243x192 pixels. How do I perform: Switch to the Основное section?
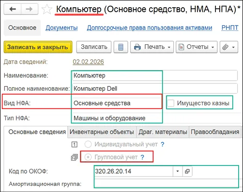[x=22, y=27]
